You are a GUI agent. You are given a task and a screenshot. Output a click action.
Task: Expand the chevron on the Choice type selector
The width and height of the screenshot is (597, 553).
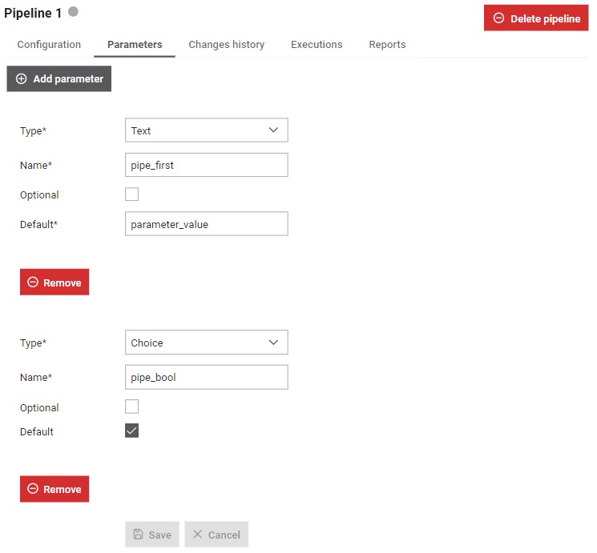pos(273,343)
